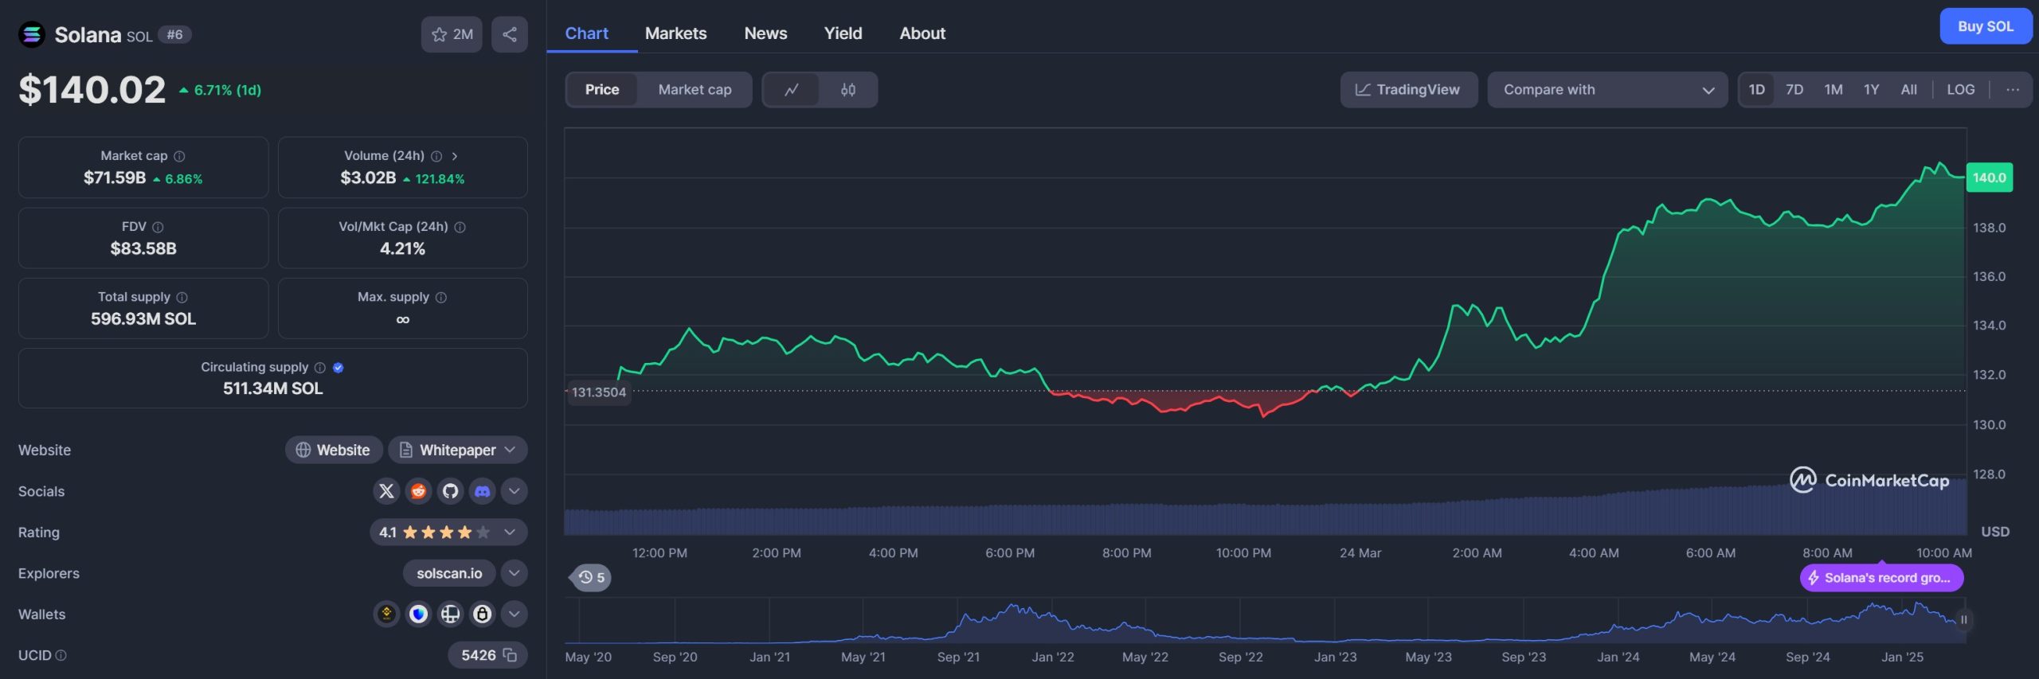Image resolution: width=2039 pixels, height=679 pixels.
Task: Open the Markets tab
Action: point(675,33)
